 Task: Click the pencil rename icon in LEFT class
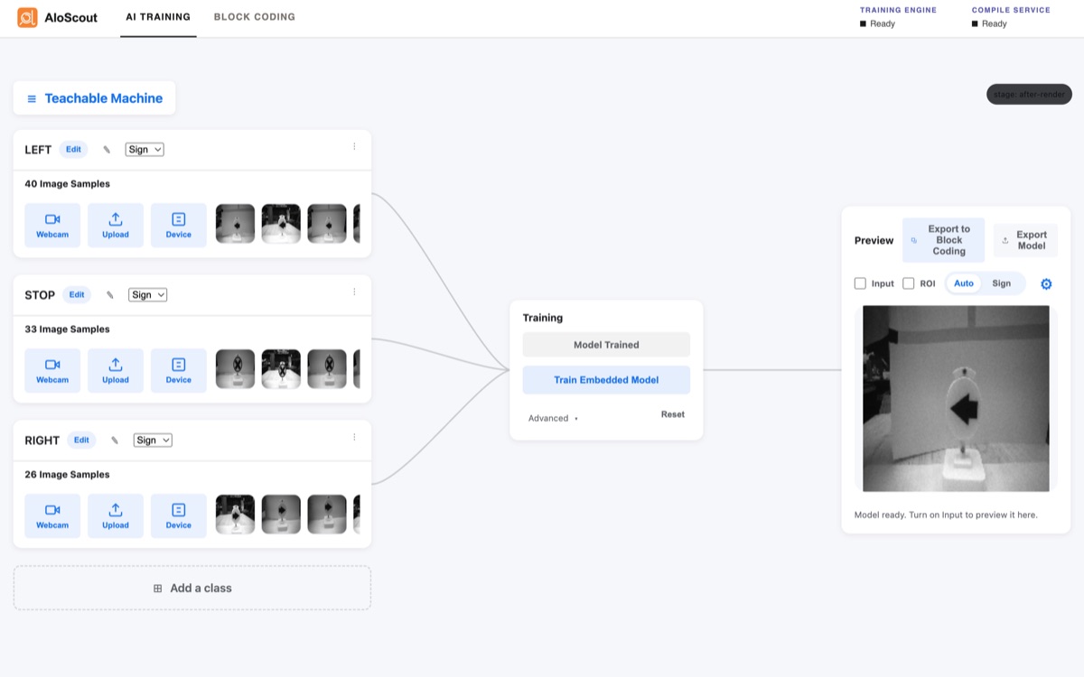pyautogui.click(x=107, y=150)
